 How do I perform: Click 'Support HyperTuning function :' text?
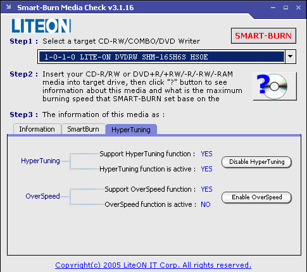[147, 154]
